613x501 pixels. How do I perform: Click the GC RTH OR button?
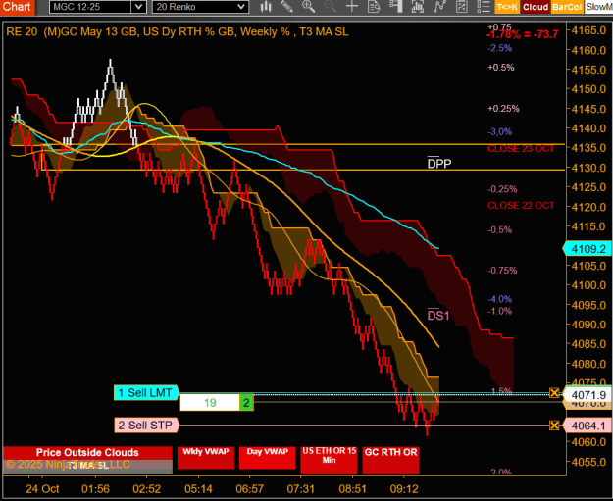(x=390, y=460)
